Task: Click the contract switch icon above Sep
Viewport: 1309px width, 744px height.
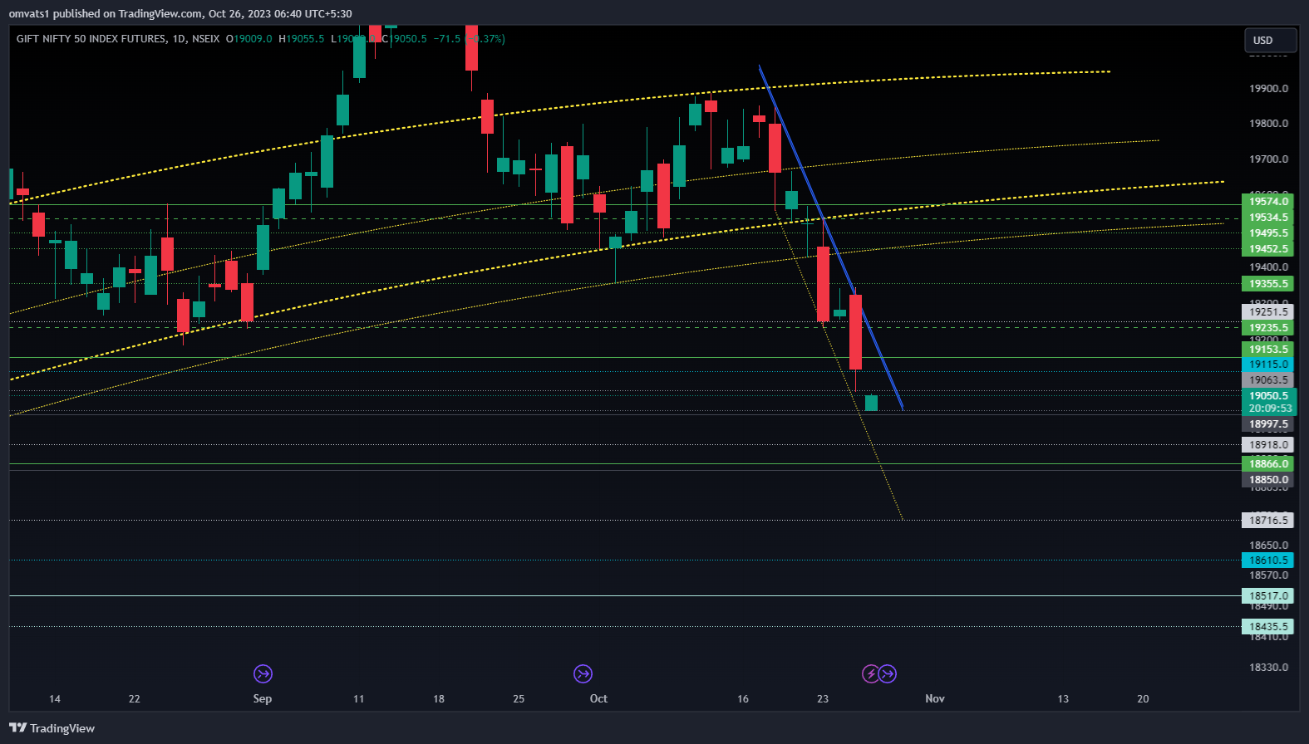Action: [x=263, y=673]
